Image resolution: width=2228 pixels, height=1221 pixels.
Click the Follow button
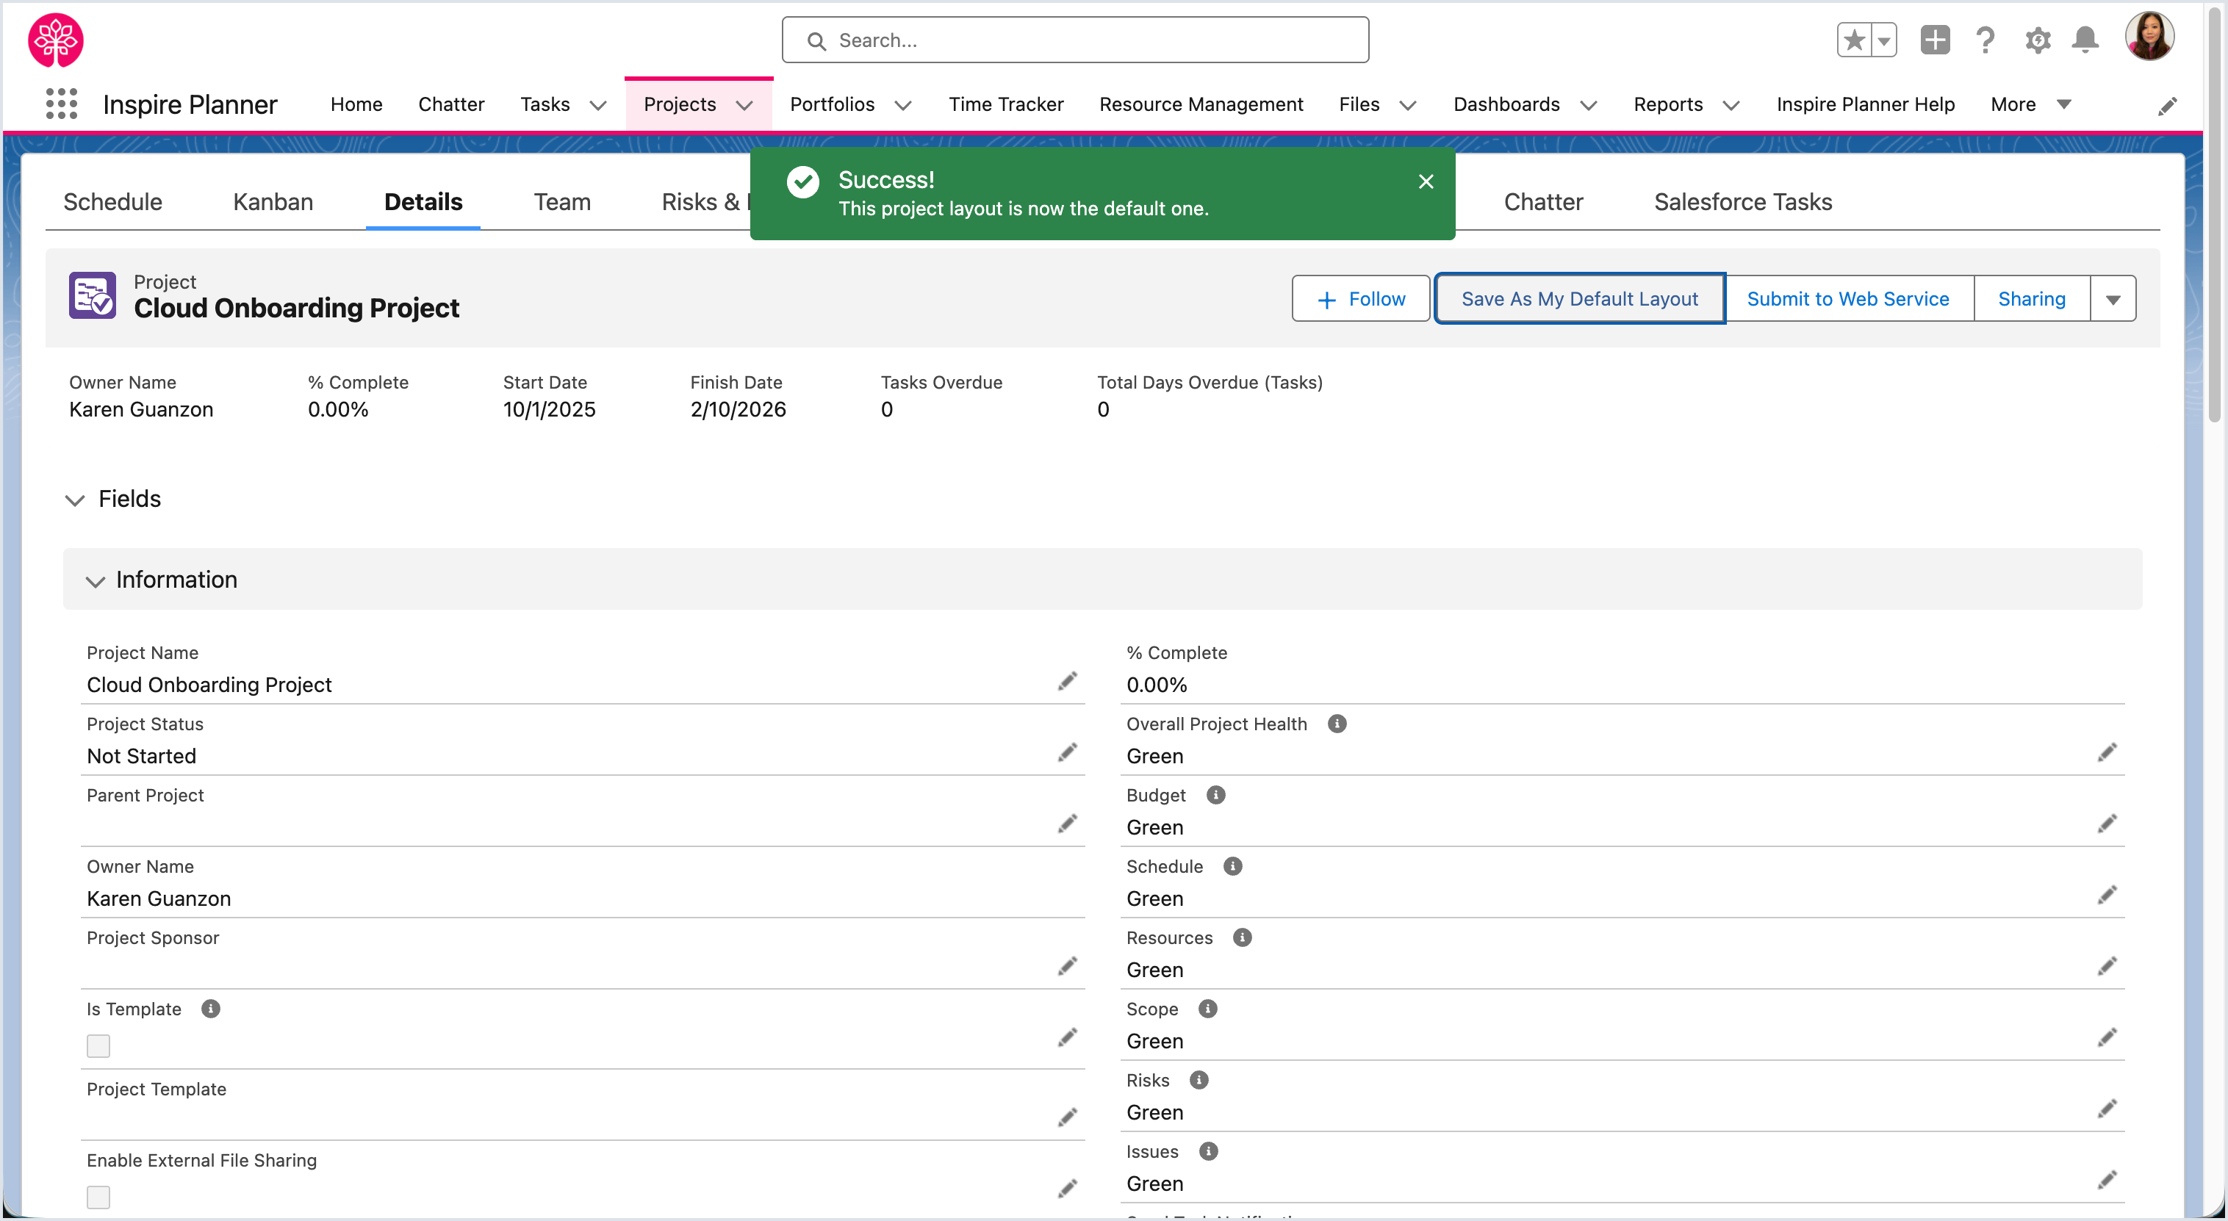[x=1360, y=299]
